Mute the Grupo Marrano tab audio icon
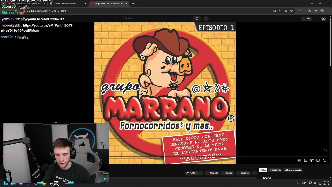 pyautogui.click(x=122, y=4)
